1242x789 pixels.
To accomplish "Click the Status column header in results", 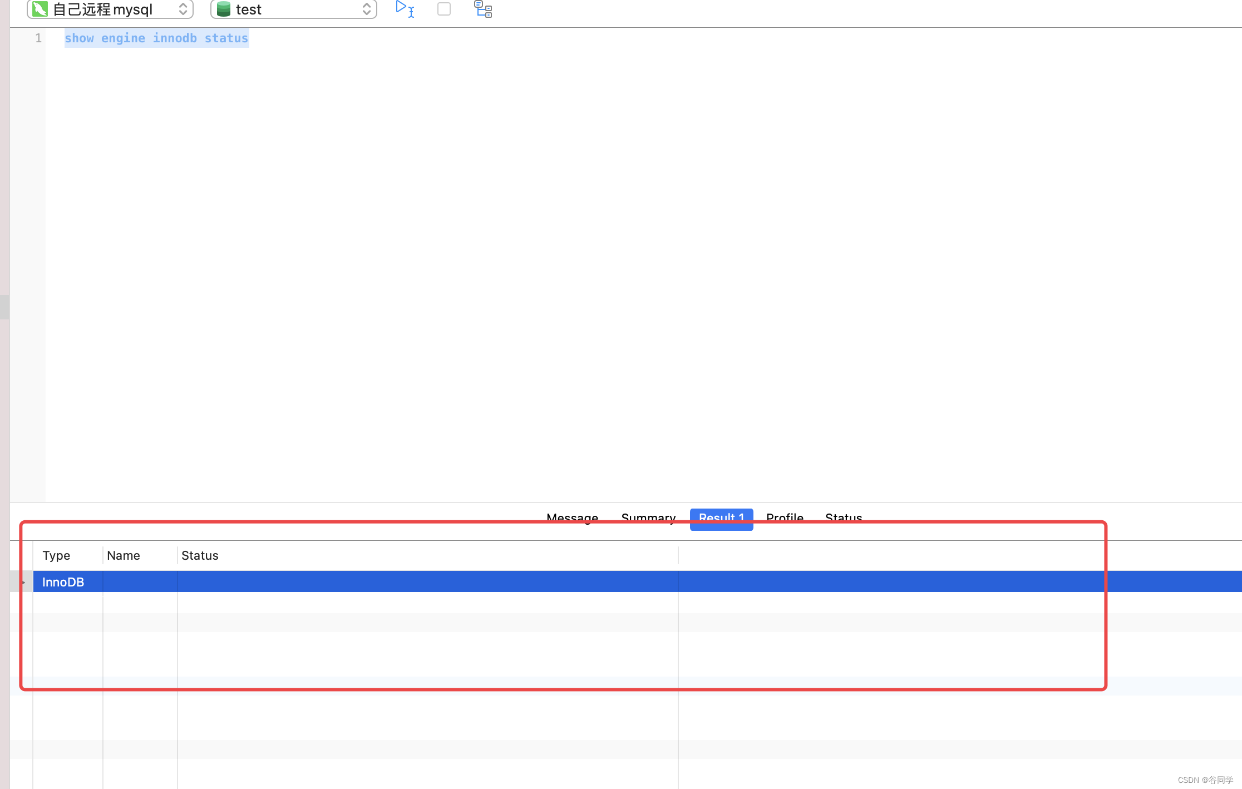I will [x=427, y=555].
